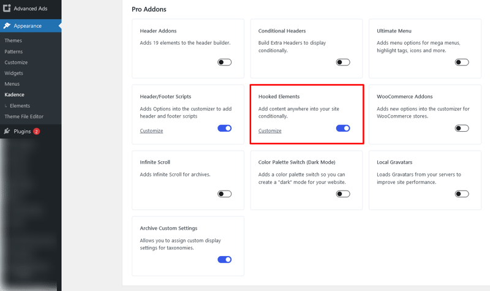Turn on Infinite Scroll toggle
The height and width of the screenshot is (291, 490).
coord(224,194)
